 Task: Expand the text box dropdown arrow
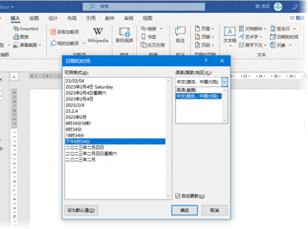click(231, 46)
